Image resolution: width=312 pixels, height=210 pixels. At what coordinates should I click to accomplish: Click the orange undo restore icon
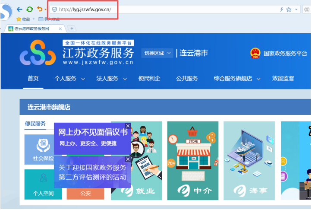[40, 9]
